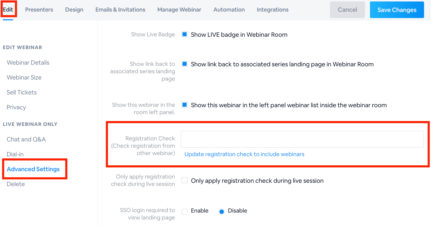Open the Design tab
The width and height of the screenshot is (431, 227).
(x=74, y=9)
